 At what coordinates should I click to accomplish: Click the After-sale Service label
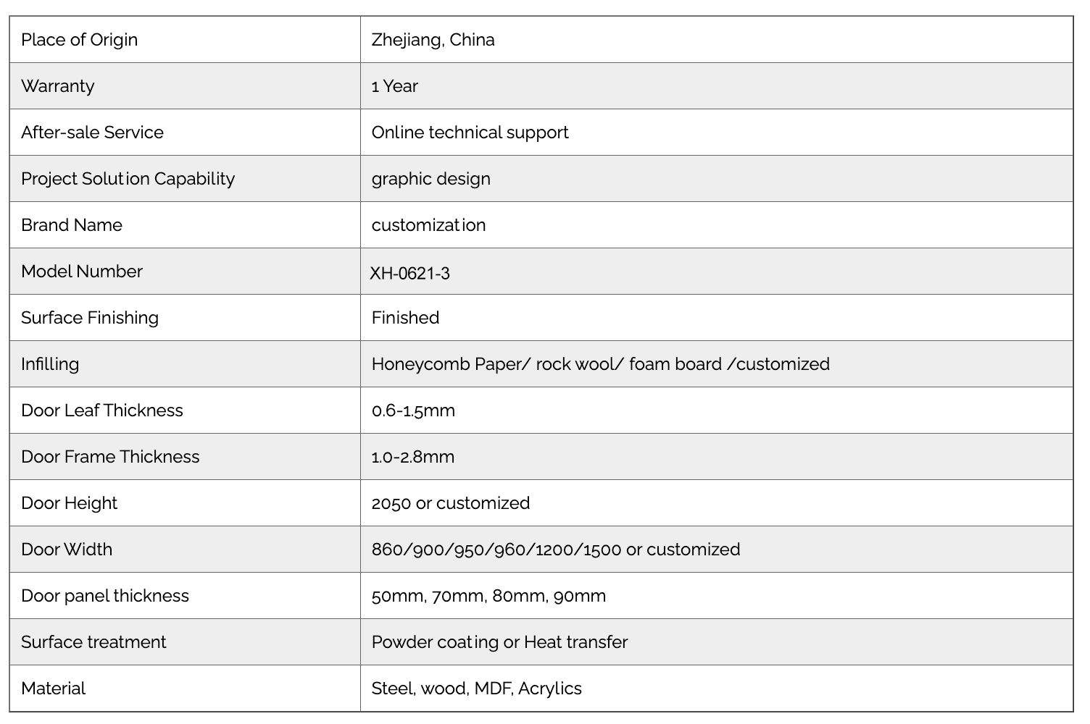(x=92, y=132)
